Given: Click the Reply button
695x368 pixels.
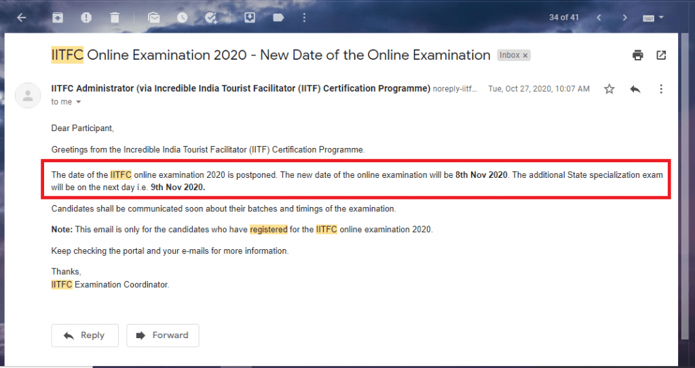Looking at the screenshot, I should (85, 335).
